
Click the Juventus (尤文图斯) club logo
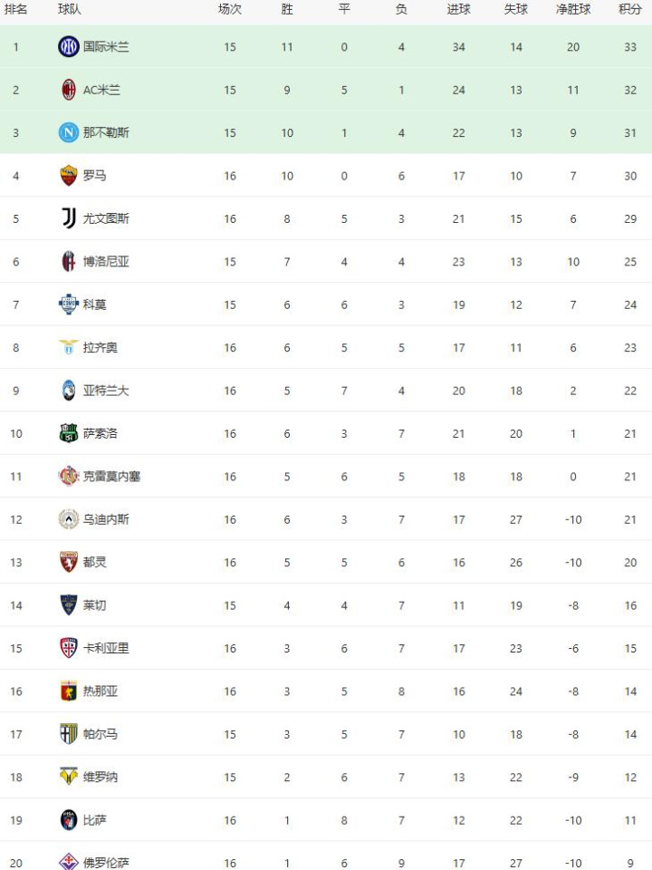69,218
